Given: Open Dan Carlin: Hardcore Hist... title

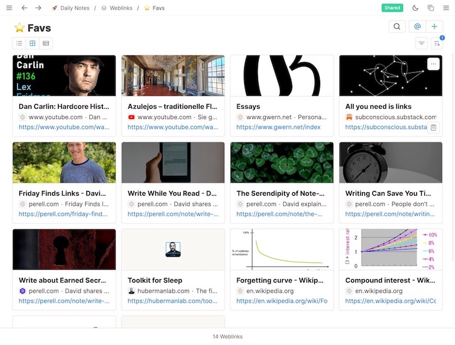Looking at the screenshot, I should (x=64, y=106).
